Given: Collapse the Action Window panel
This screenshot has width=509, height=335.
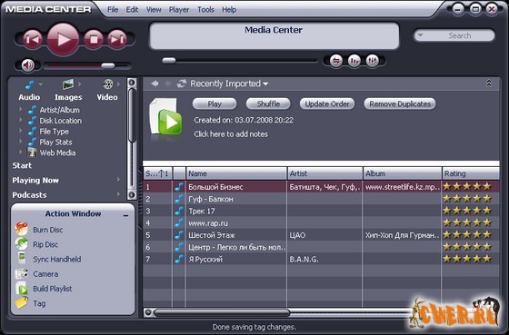Looking at the screenshot, I should 126,215.
